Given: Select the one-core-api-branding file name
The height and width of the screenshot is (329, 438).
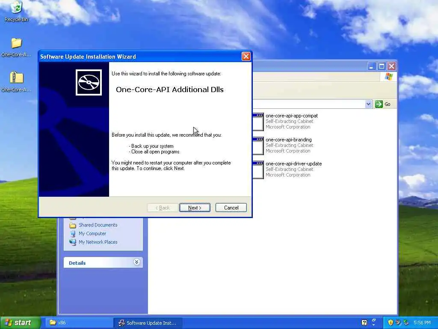Looking at the screenshot, I should coord(289,140).
